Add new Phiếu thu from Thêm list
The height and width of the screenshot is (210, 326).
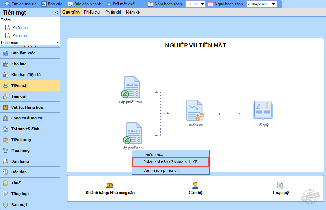(20, 28)
